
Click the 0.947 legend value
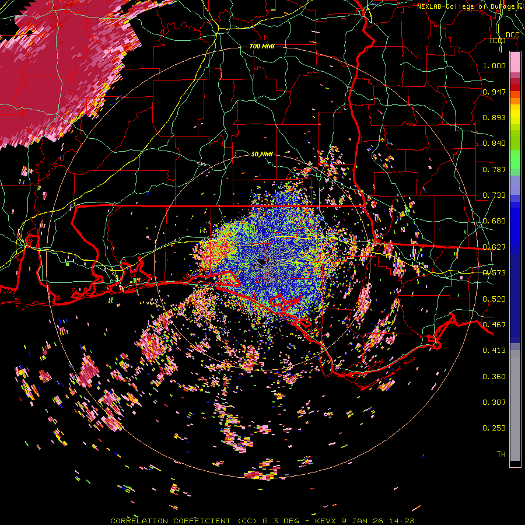[x=494, y=92]
